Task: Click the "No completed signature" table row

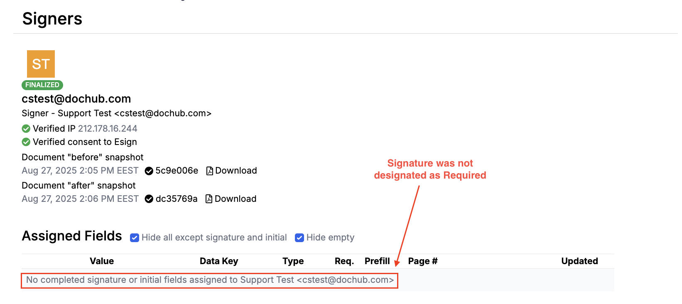Action: click(x=210, y=280)
